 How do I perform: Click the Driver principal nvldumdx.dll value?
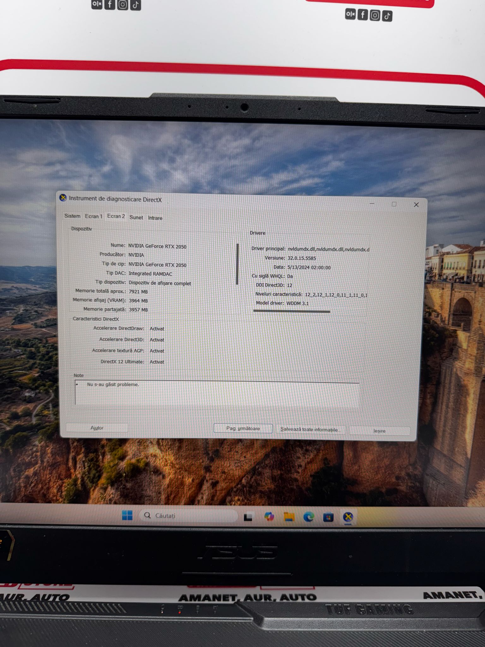328,249
